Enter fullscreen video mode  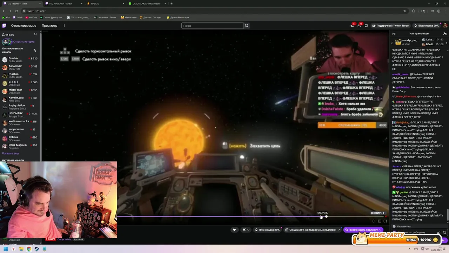385,221
